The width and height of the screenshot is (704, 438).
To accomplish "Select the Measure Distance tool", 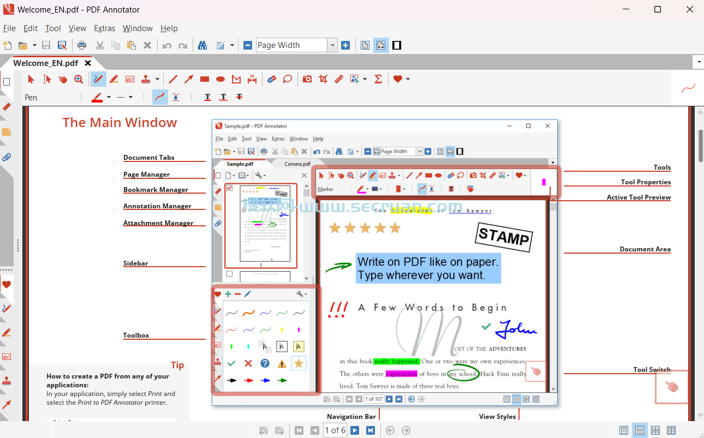I will click(252, 79).
